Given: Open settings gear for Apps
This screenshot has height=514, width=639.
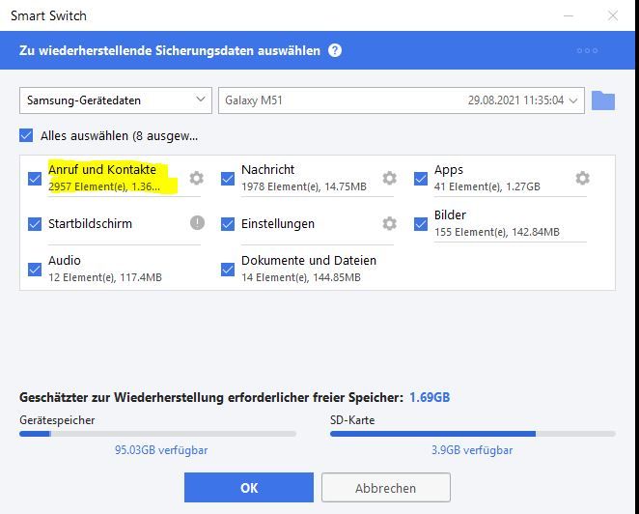Looking at the screenshot, I should [582, 179].
